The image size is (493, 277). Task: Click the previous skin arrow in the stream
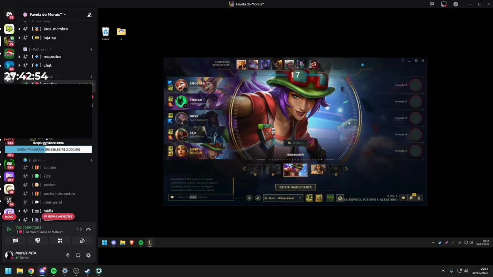coord(244,169)
